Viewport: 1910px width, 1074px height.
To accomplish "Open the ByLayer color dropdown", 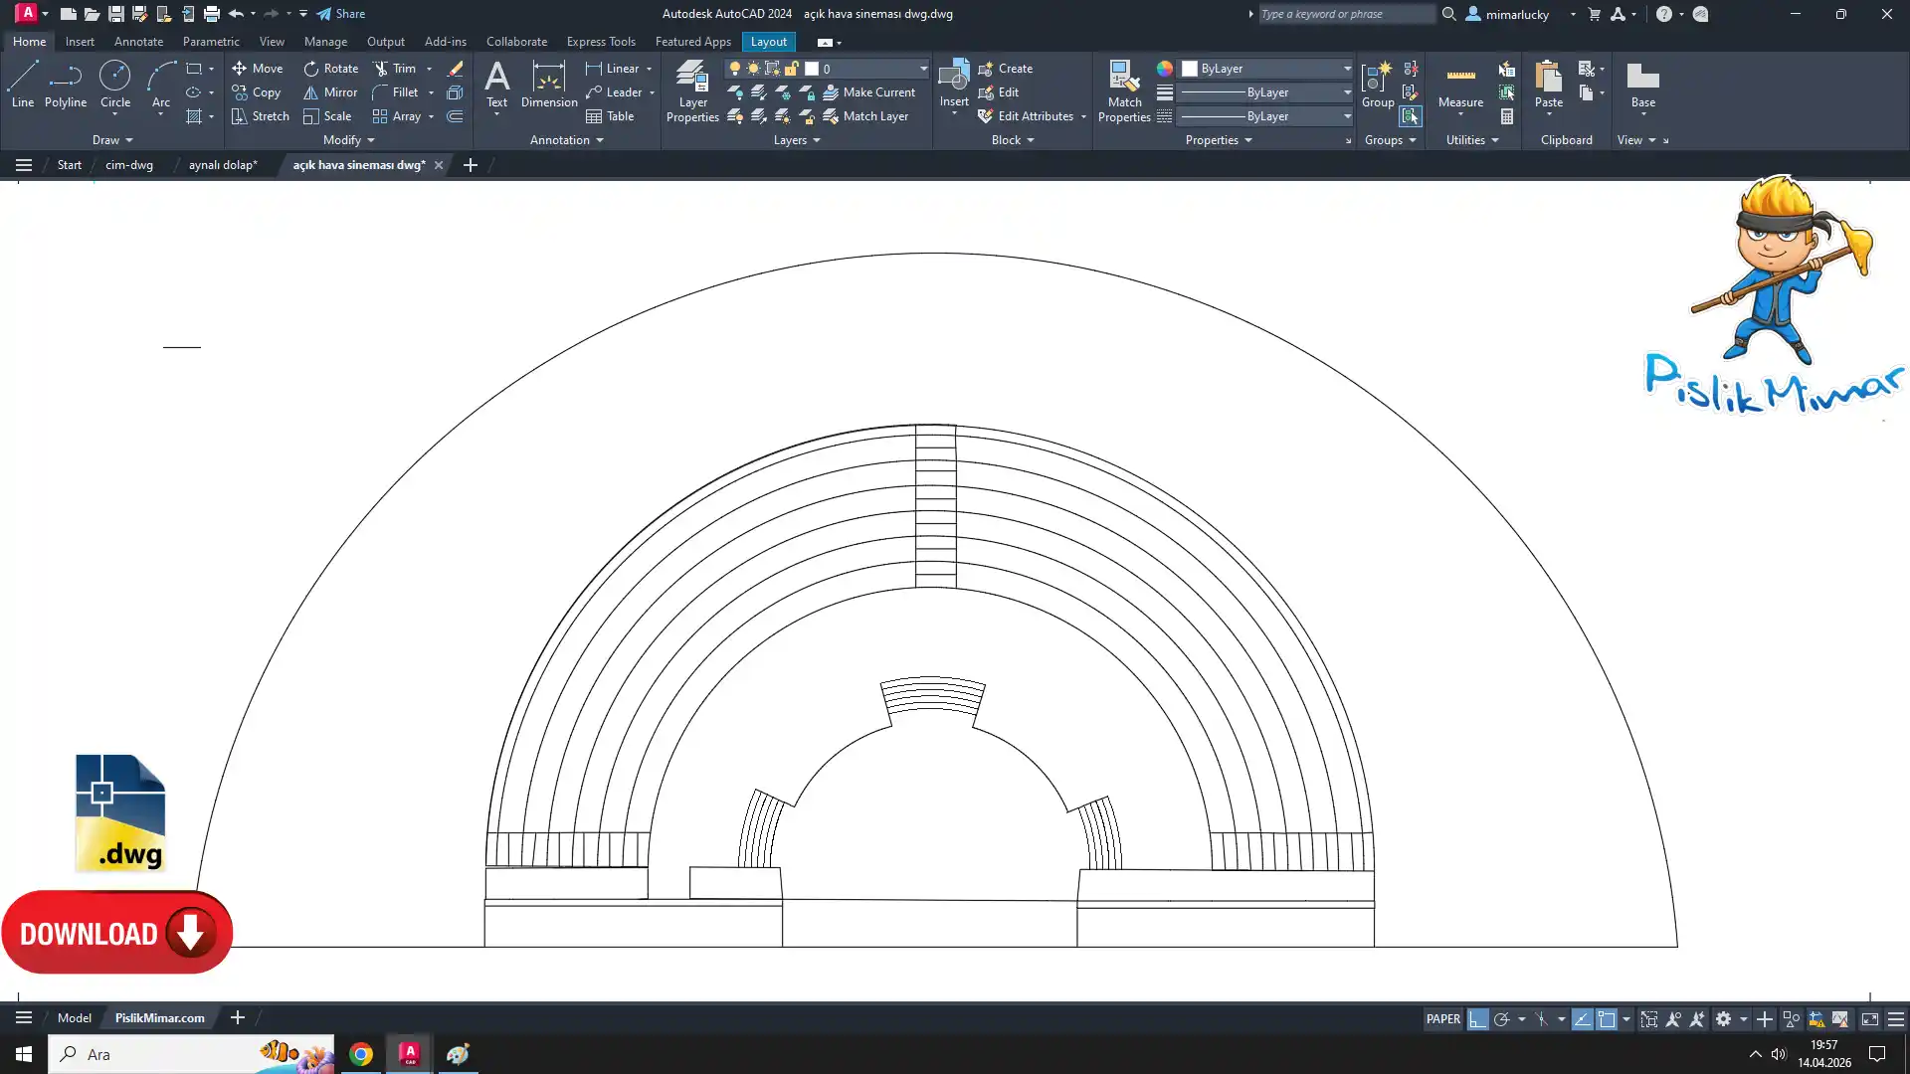I will click(1347, 69).
